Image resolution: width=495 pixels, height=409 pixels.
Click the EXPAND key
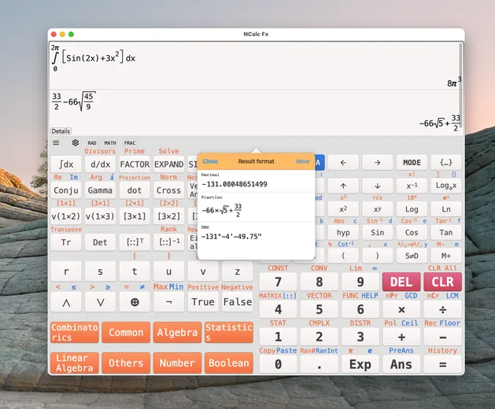[x=169, y=164]
